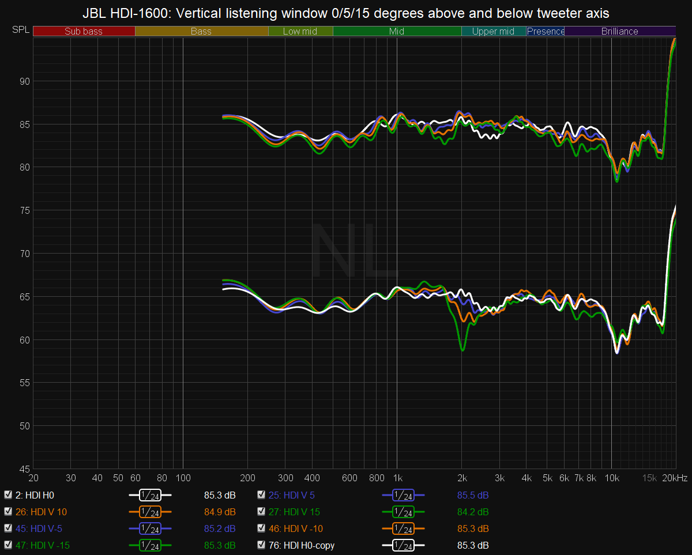Click the legend label "25: HDI V 5"

click(292, 495)
